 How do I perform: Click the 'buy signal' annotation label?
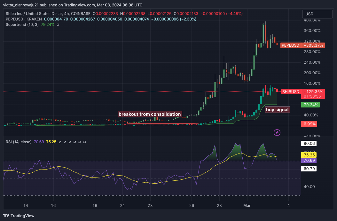coord(277,110)
